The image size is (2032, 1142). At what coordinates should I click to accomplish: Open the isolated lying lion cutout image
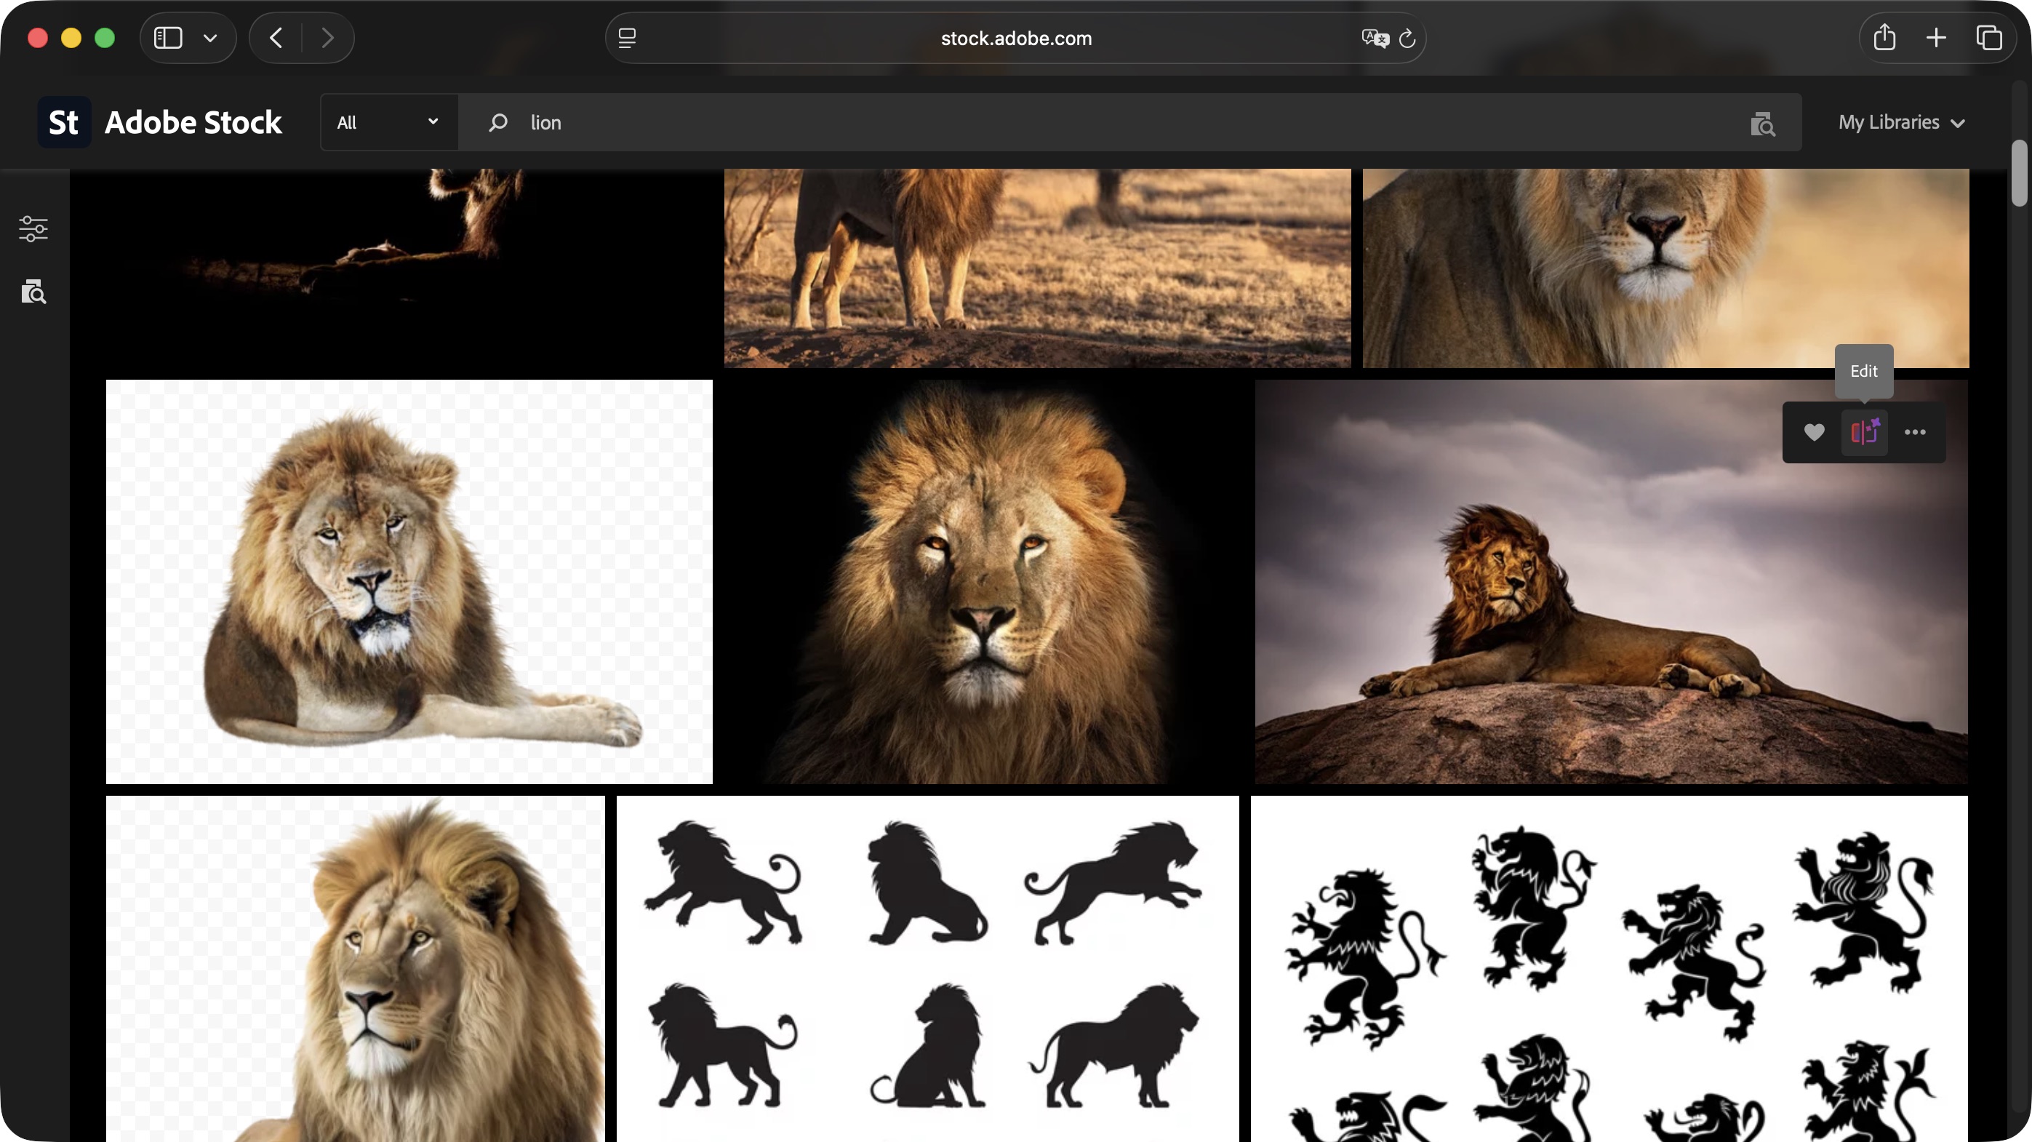(409, 582)
